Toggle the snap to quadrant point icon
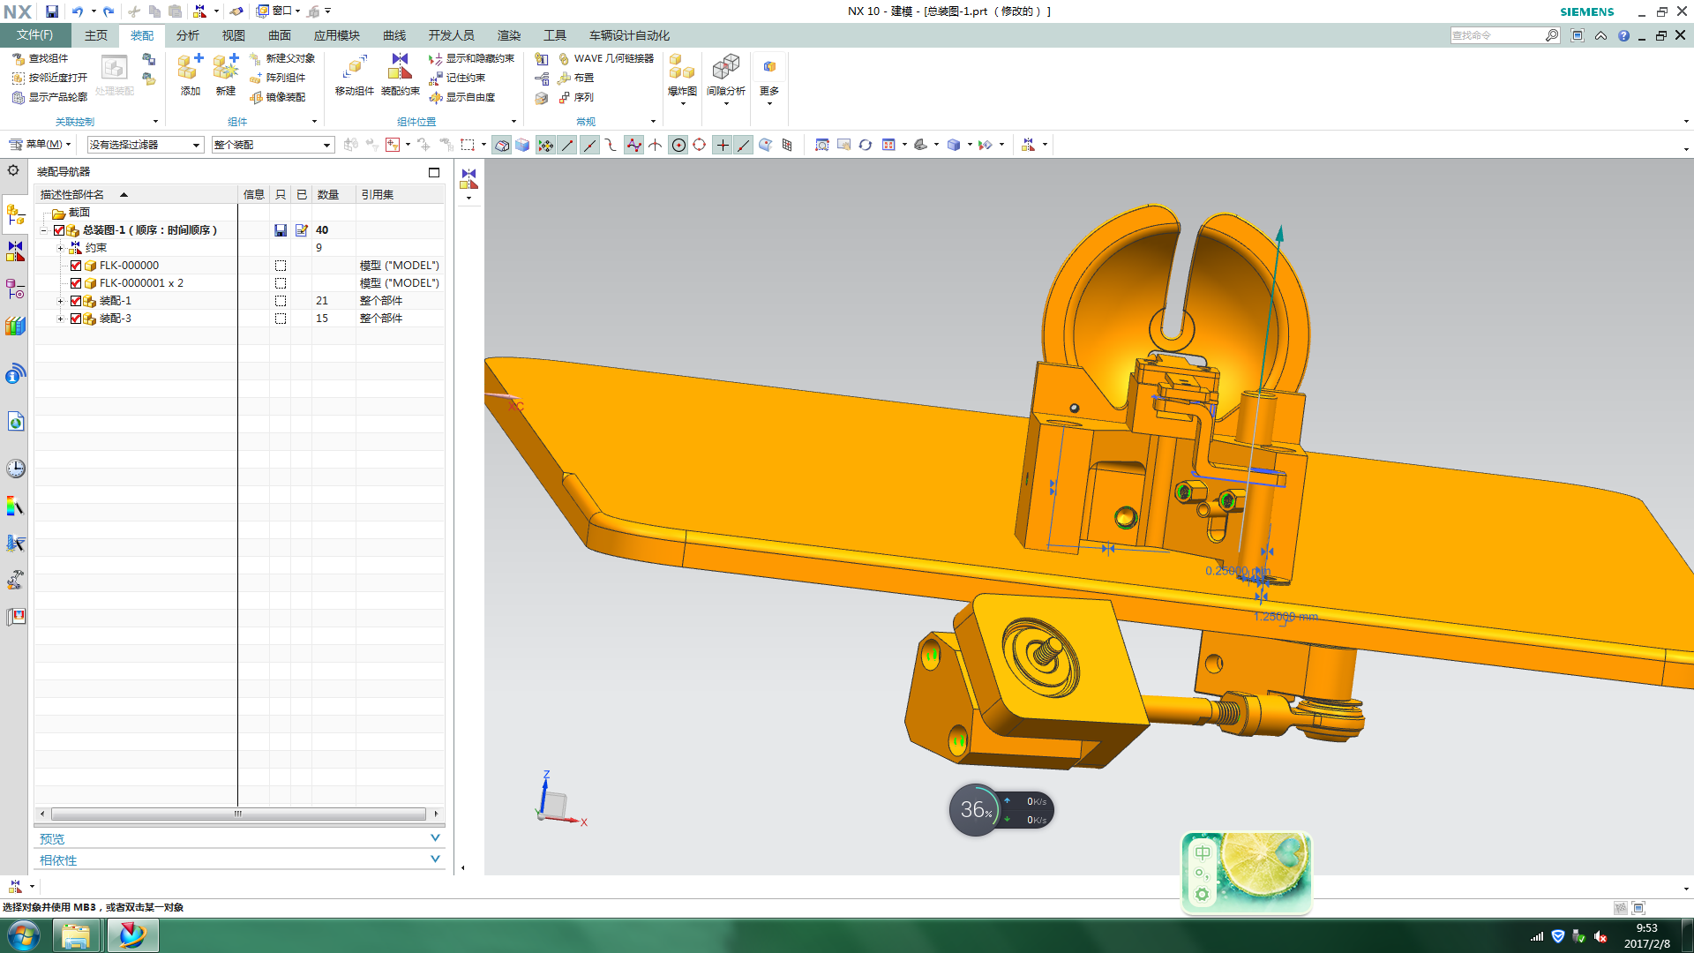This screenshot has width=1694, height=953. [700, 145]
